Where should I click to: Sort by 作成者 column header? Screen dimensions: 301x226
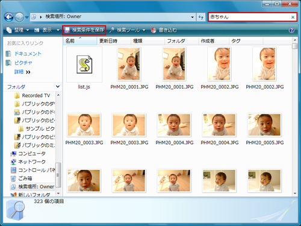[214, 41]
